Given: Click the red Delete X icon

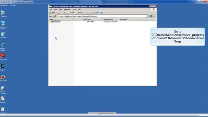Looking at the screenshot, I should click(93, 13).
